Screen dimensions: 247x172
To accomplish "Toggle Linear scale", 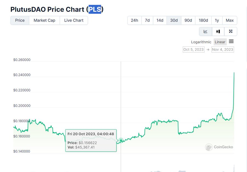I will (220, 42).
